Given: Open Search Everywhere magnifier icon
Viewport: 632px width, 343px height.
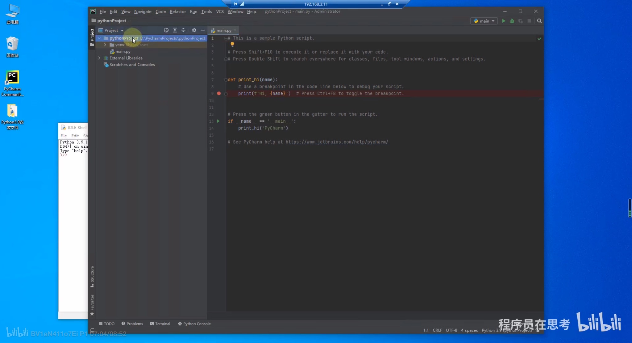Looking at the screenshot, I should pos(539,21).
